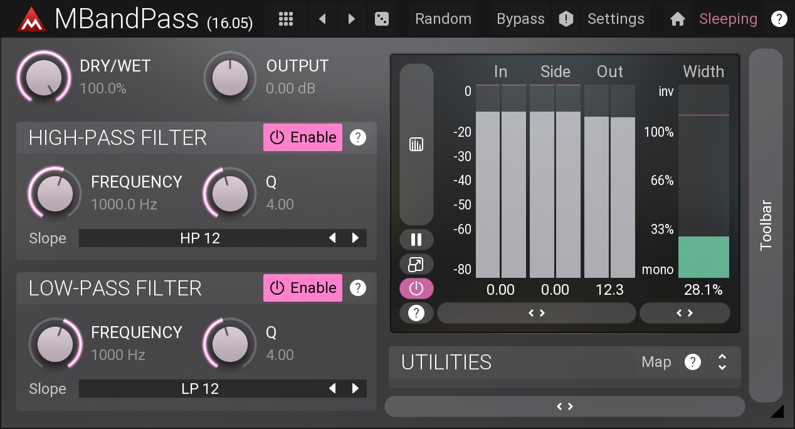Click the Side level meter bars
Image resolution: width=795 pixels, height=429 pixels.
(555, 181)
